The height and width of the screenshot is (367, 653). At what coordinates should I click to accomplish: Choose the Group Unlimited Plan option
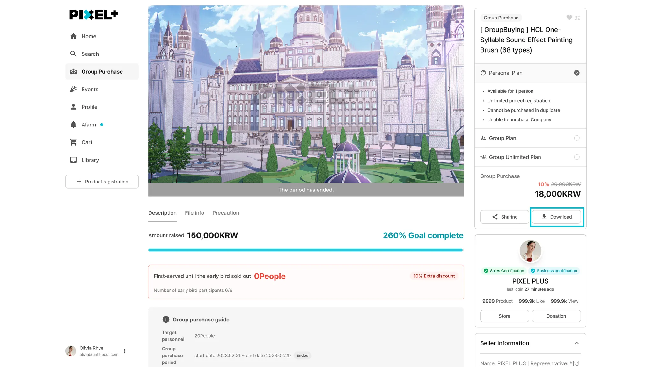tap(577, 157)
